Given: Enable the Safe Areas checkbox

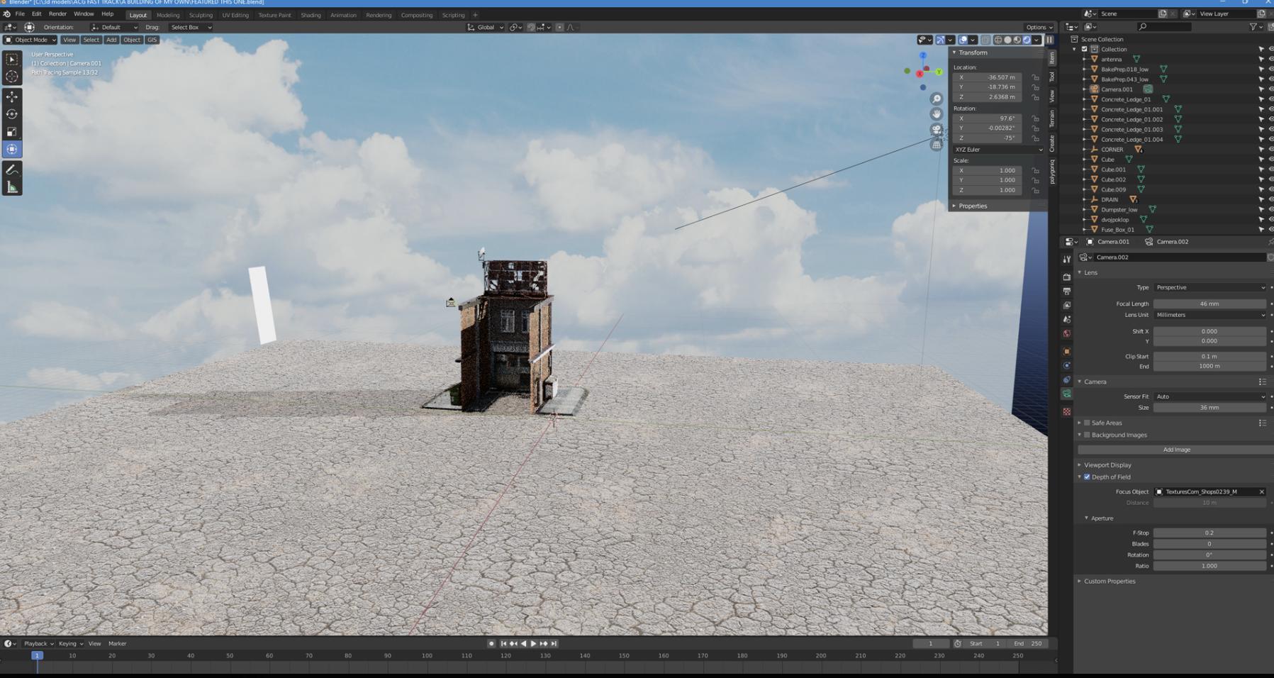Looking at the screenshot, I should [1087, 423].
